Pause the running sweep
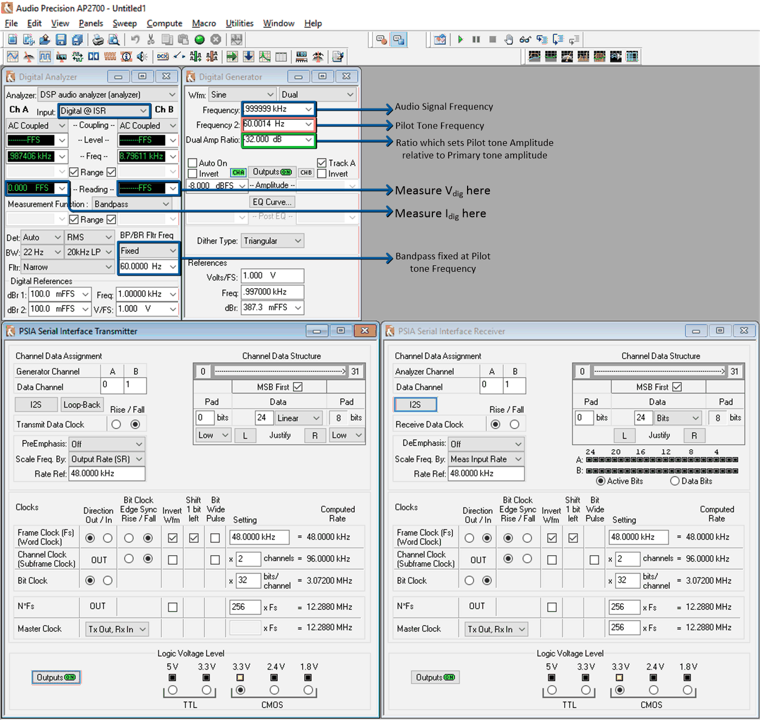This screenshot has width=760, height=720. (x=476, y=40)
